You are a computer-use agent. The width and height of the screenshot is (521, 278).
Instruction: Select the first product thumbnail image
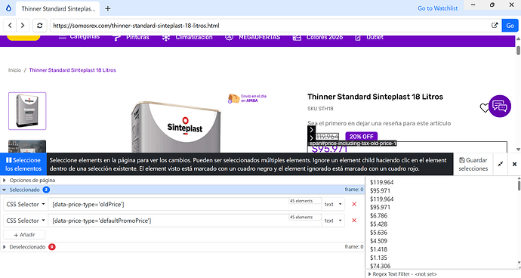(27, 111)
